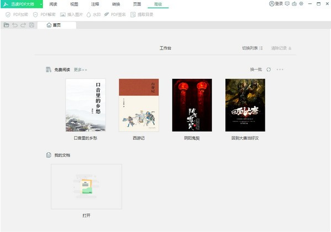The image size is (331, 232).
Task: Open the feedback message icon at top right
Action: pos(286,4)
